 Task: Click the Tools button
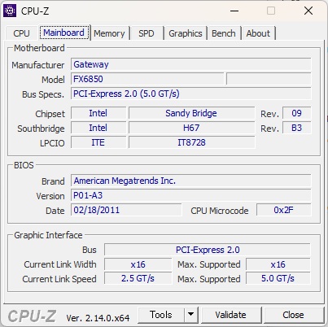pyautogui.click(x=161, y=315)
